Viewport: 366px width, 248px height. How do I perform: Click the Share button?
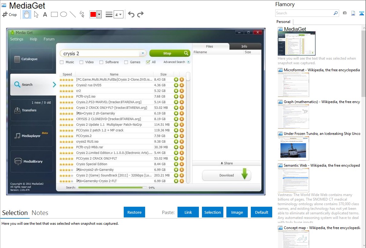click(227, 163)
